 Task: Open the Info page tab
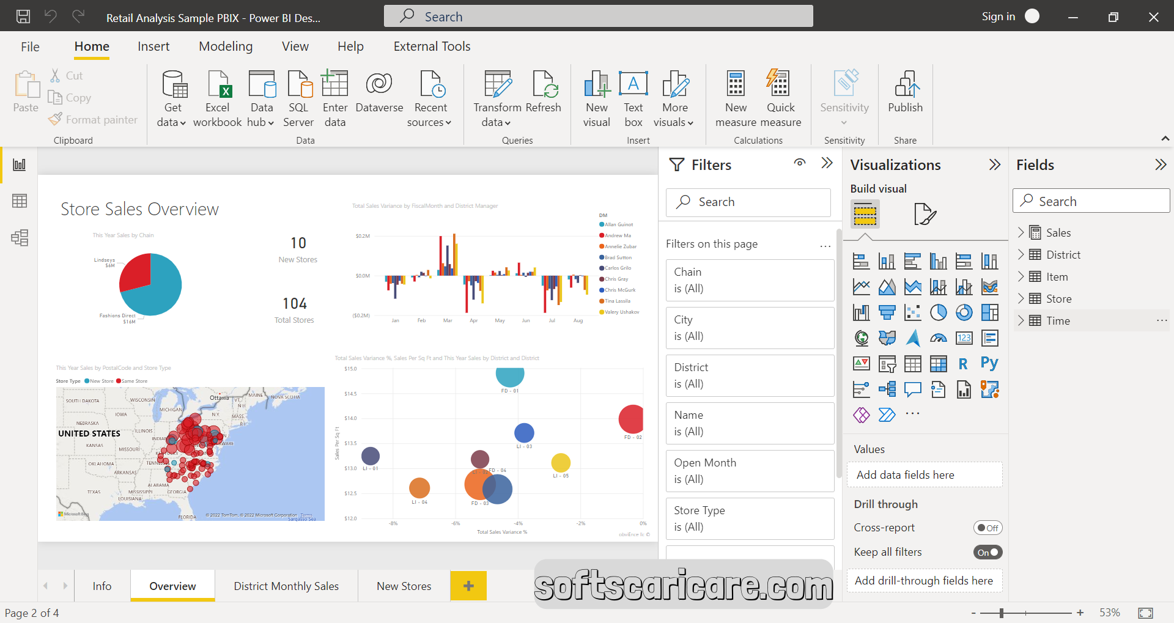coord(102,586)
